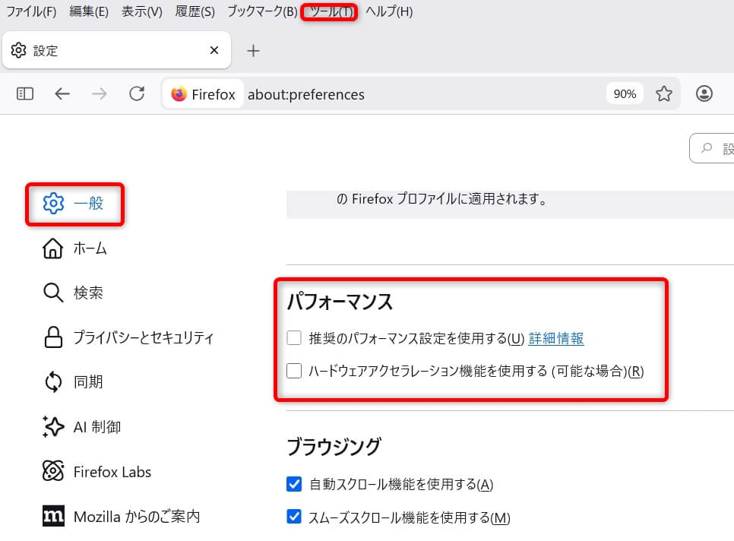Toggle ハードウェアアクセラレーション機能 checkbox
This screenshot has height=541, width=734.
click(x=294, y=372)
